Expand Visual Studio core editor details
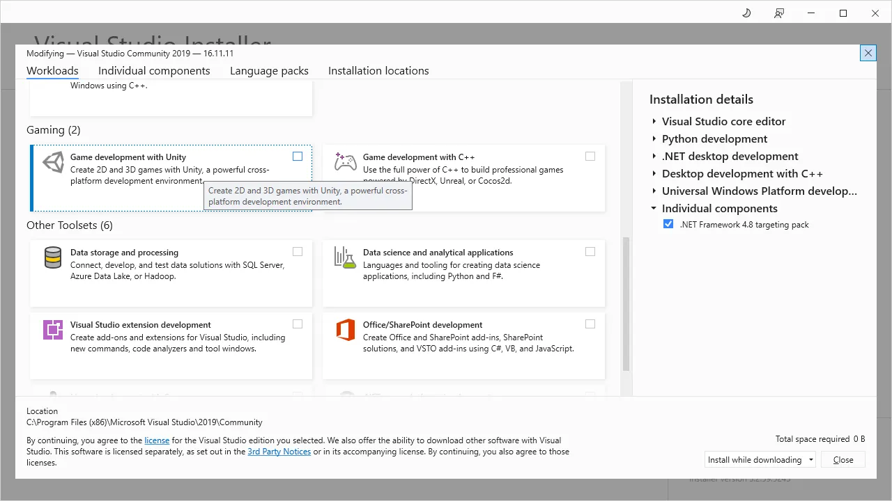Viewport: 892px width, 501px height. coord(654,121)
